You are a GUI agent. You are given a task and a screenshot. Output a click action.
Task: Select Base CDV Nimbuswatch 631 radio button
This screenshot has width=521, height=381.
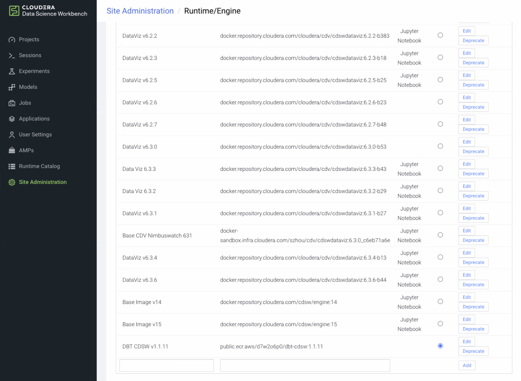click(x=440, y=235)
